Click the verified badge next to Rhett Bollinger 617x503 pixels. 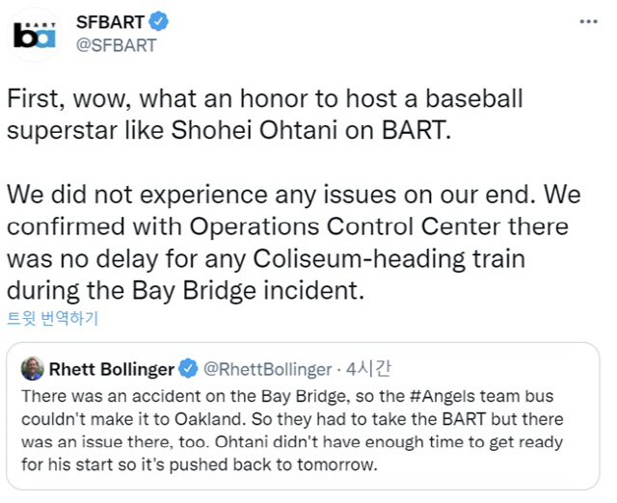click(189, 369)
